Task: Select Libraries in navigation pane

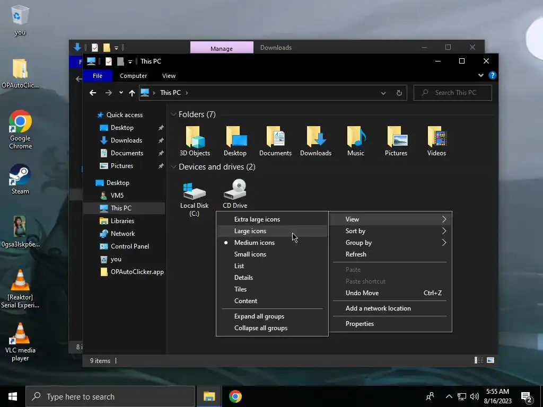Action: tap(122, 221)
